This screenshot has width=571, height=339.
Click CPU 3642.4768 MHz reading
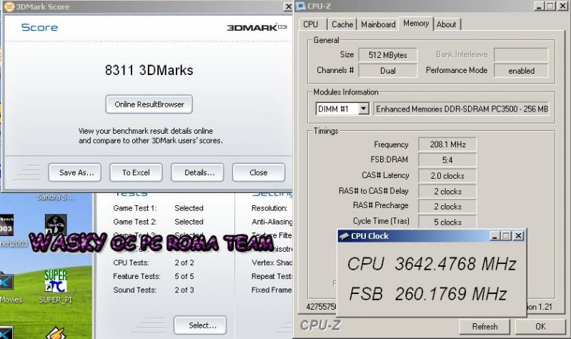coord(432,263)
